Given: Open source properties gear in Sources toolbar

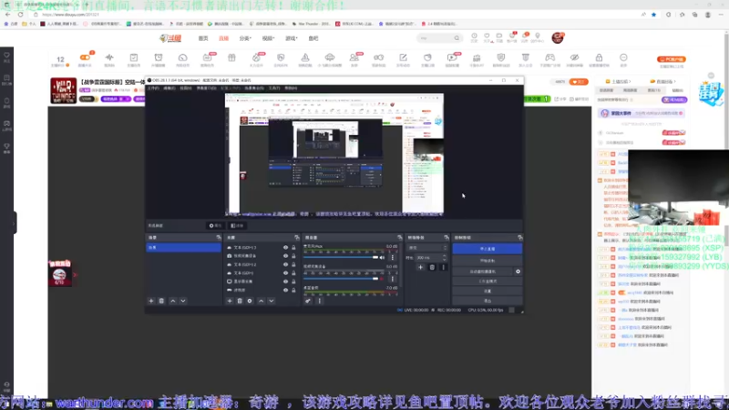Looking at the screenshot, I should click(x=250, y=301).
